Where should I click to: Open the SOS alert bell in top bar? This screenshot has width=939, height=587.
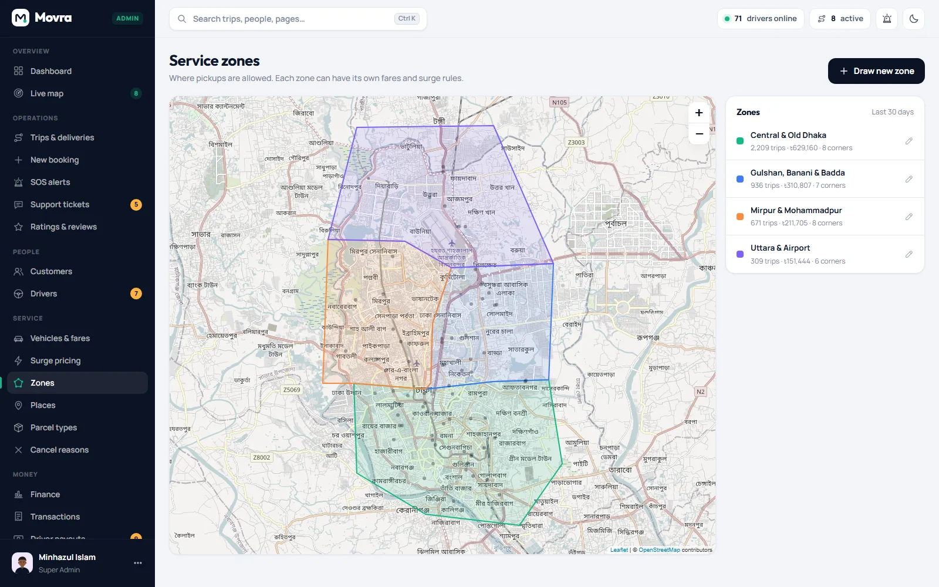[x=887, y=19]
